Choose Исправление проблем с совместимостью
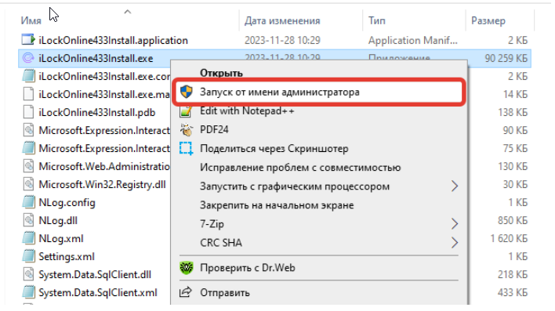The height and width of the screenshot is (311, 555). (300, 168)
